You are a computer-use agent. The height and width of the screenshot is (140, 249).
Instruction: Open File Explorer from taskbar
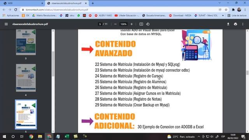40,136
